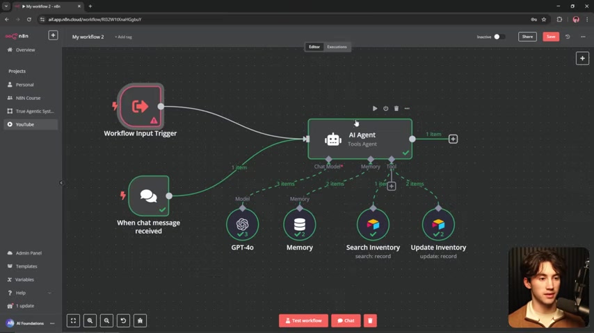The image size is (594, 333).
Task: Edit the My workflow 2 title
Action: click(x=88, y=37)
